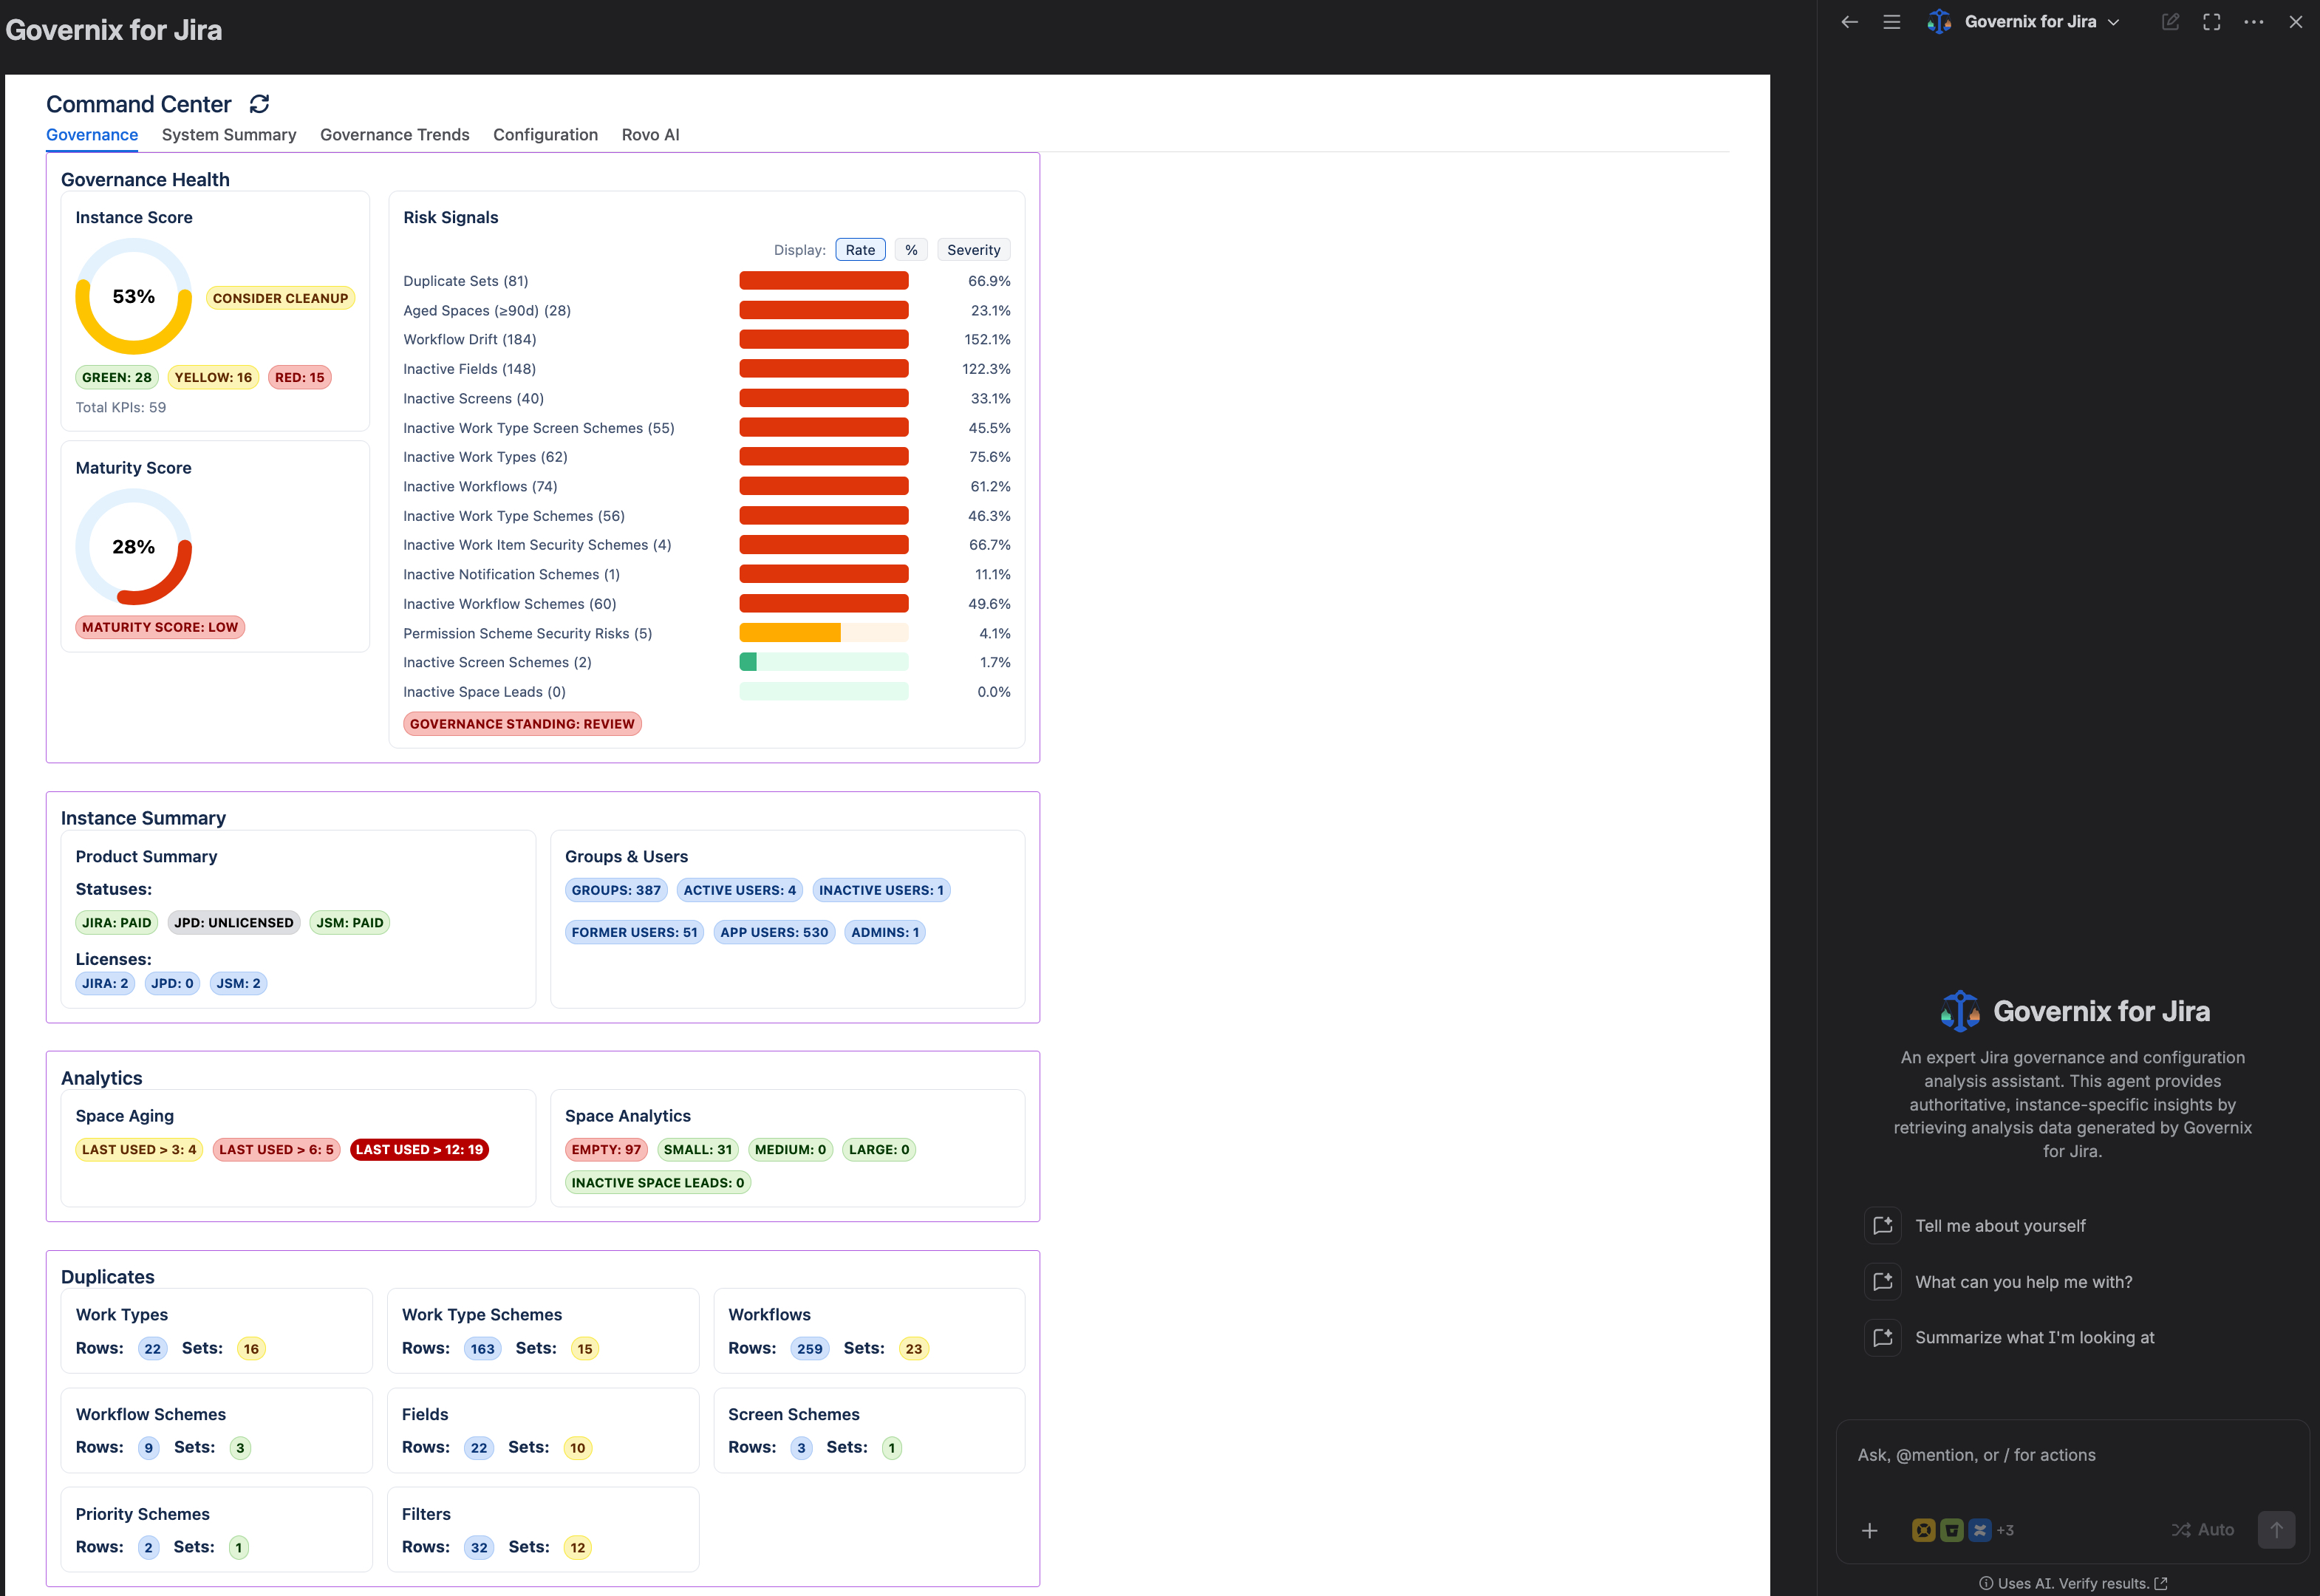The height and width of the screenshot is (1596, 2320).
Task: Click the add attachment plus icon
Action: click(1869, 1530)
